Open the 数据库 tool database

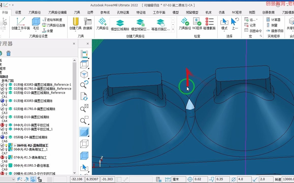[88, 24]
